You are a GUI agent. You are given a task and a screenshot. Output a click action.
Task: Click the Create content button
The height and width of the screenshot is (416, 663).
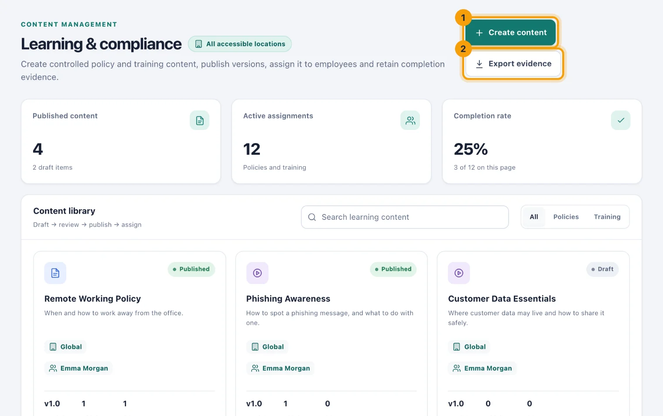[511, 33]
